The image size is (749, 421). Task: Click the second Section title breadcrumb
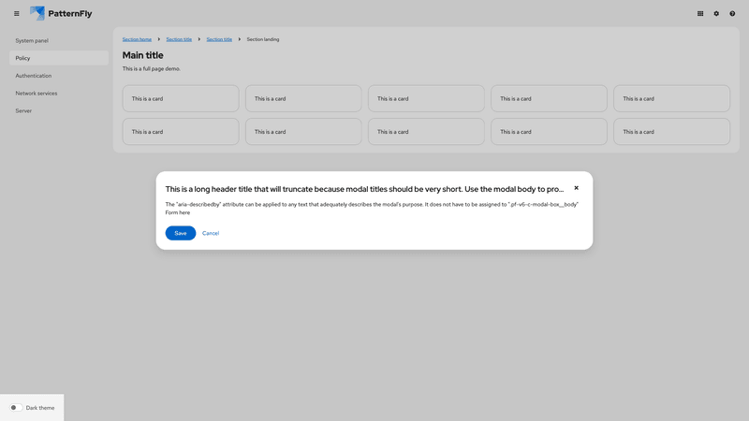click(x=219, y=39)
